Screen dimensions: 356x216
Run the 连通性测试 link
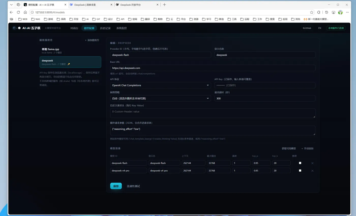(x=133, y=186)
